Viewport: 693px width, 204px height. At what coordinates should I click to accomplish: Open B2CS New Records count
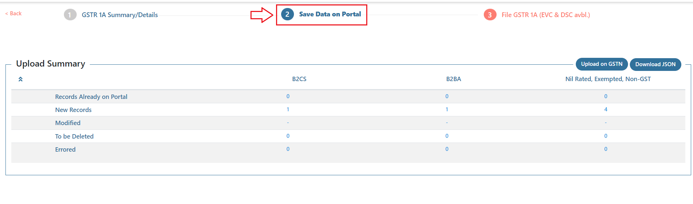coord(288,109)
